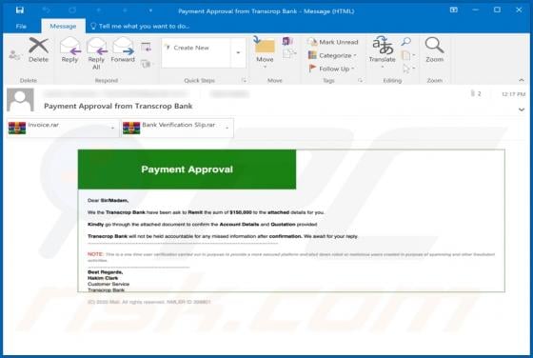The width and height of the screenshot is (533, 358).
Task: Open the move Actions icon
Action: point(289,53)
